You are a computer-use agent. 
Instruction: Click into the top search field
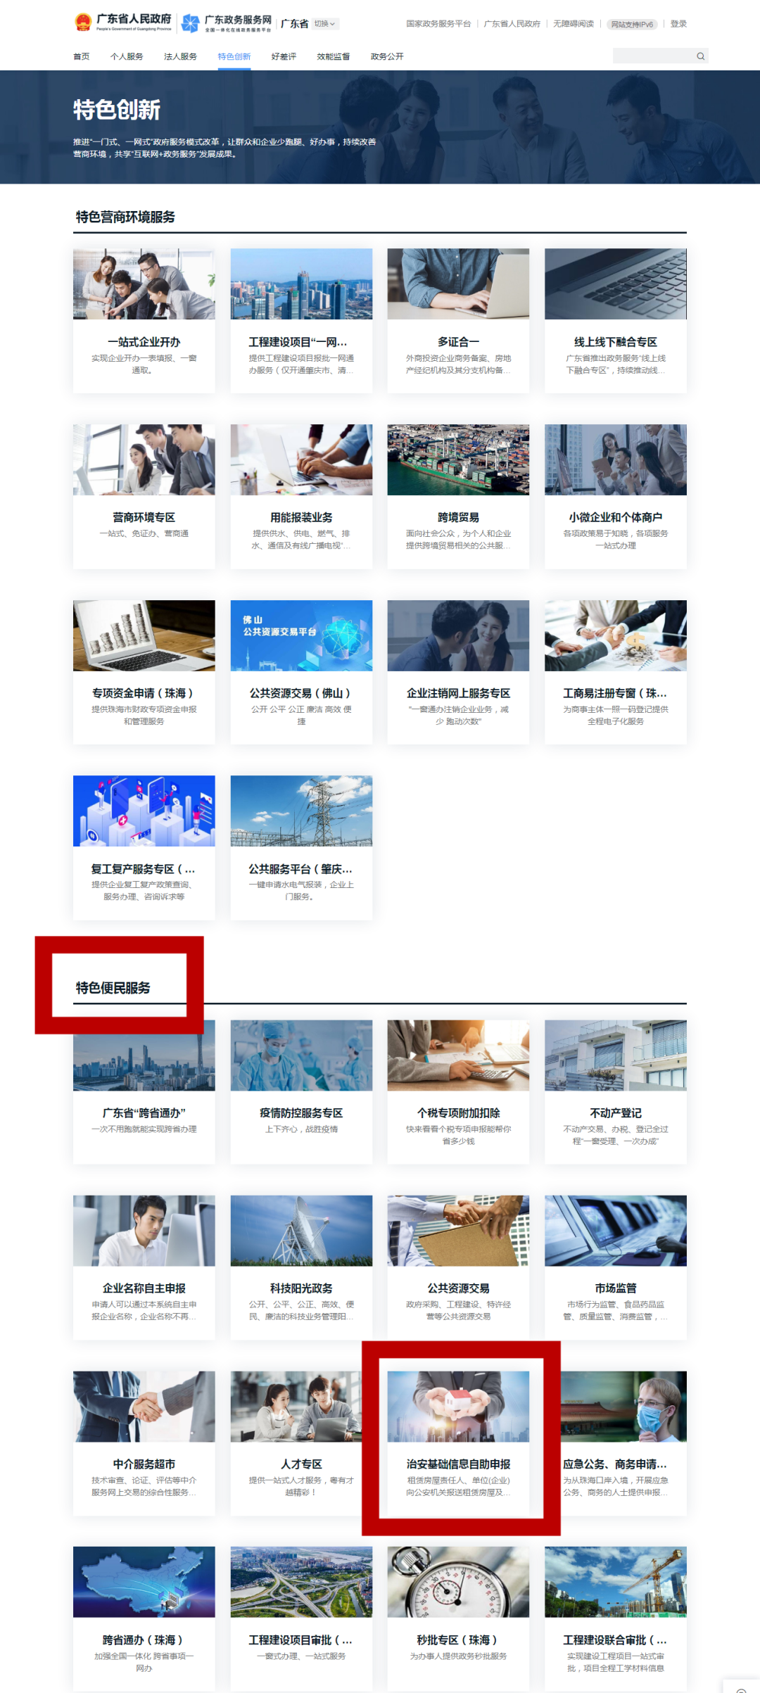[652, 56]
